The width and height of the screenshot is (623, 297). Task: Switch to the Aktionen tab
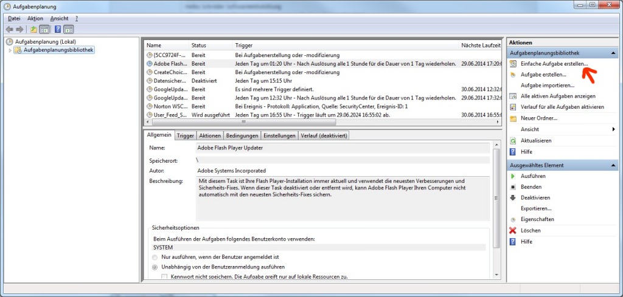[x=210, y=135]
